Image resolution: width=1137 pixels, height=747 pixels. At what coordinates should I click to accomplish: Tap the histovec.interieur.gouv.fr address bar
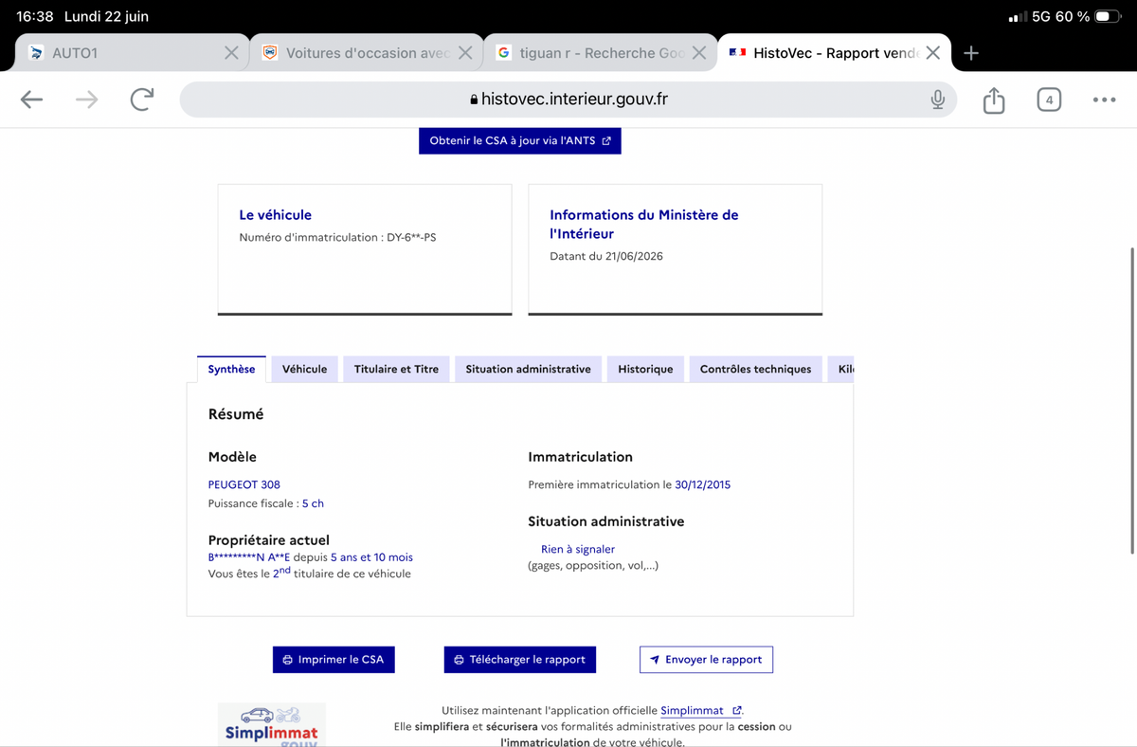pyautogui.click(x=568, y=100)
